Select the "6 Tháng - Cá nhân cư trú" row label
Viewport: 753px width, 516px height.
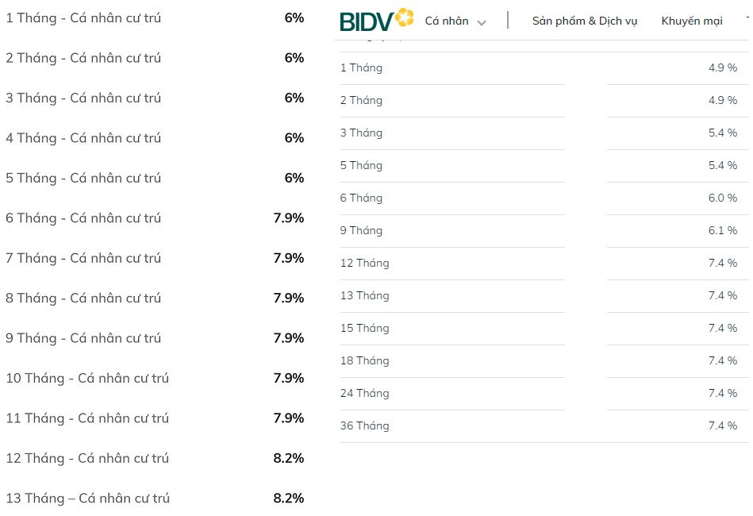83,218
